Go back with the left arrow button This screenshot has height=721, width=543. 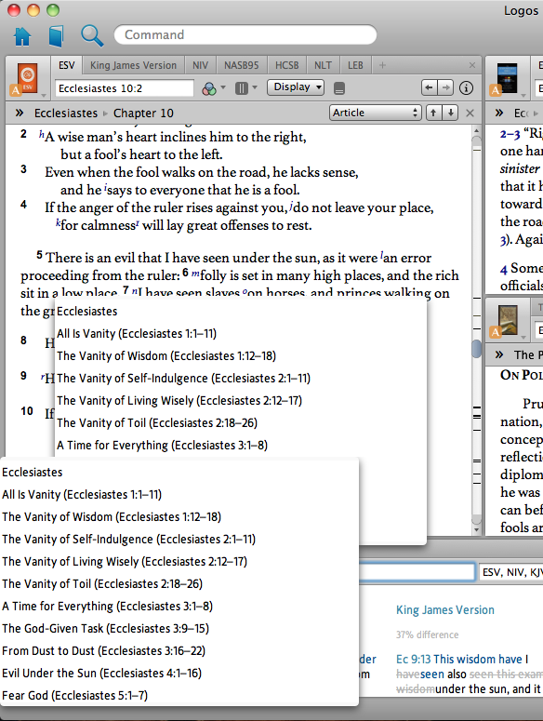[429, 87]
